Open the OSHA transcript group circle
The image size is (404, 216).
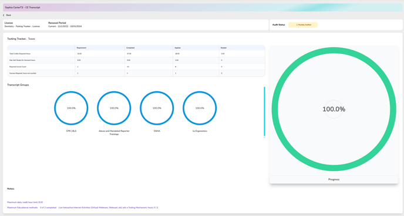[x=157, y=108]
